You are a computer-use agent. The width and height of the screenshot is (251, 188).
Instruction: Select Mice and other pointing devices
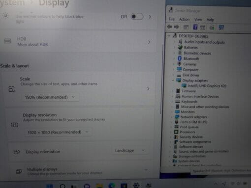coord(205,107)
